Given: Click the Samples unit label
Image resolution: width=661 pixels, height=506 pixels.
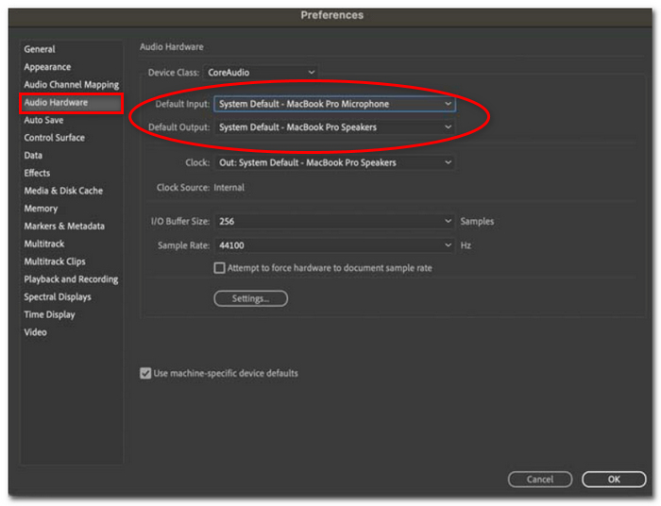Looking at the screenshot, I should [477, 221].
